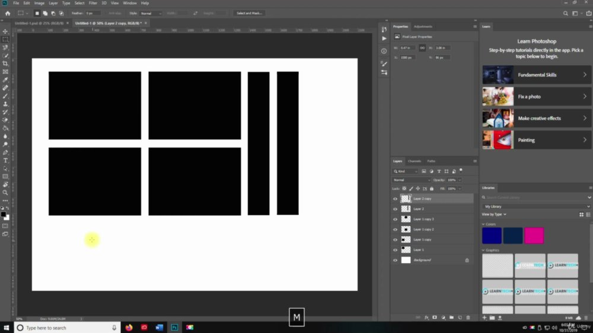Select the Zoom tool
Screen dimensions: 593x333
tap(5, 193)
